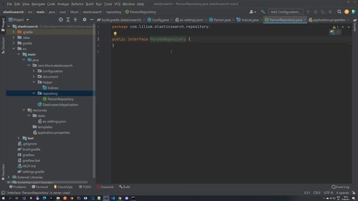The height and width of the screenshot is (201, 358).
Task: Expand the .idea folder
Action: click(x=13, y=37)
